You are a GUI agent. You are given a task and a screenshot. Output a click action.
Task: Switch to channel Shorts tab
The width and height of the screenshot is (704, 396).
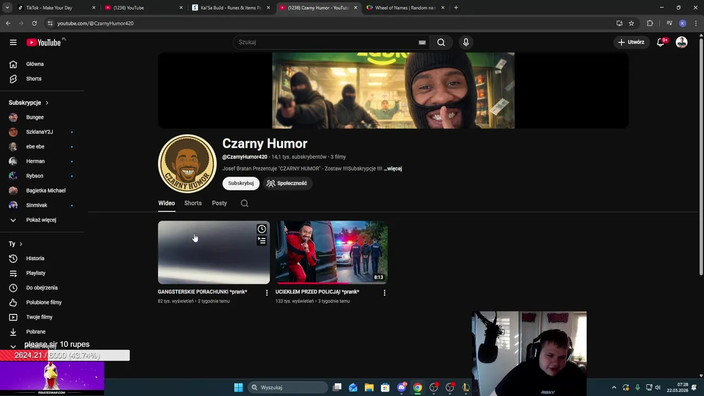[x=193, y=204]
